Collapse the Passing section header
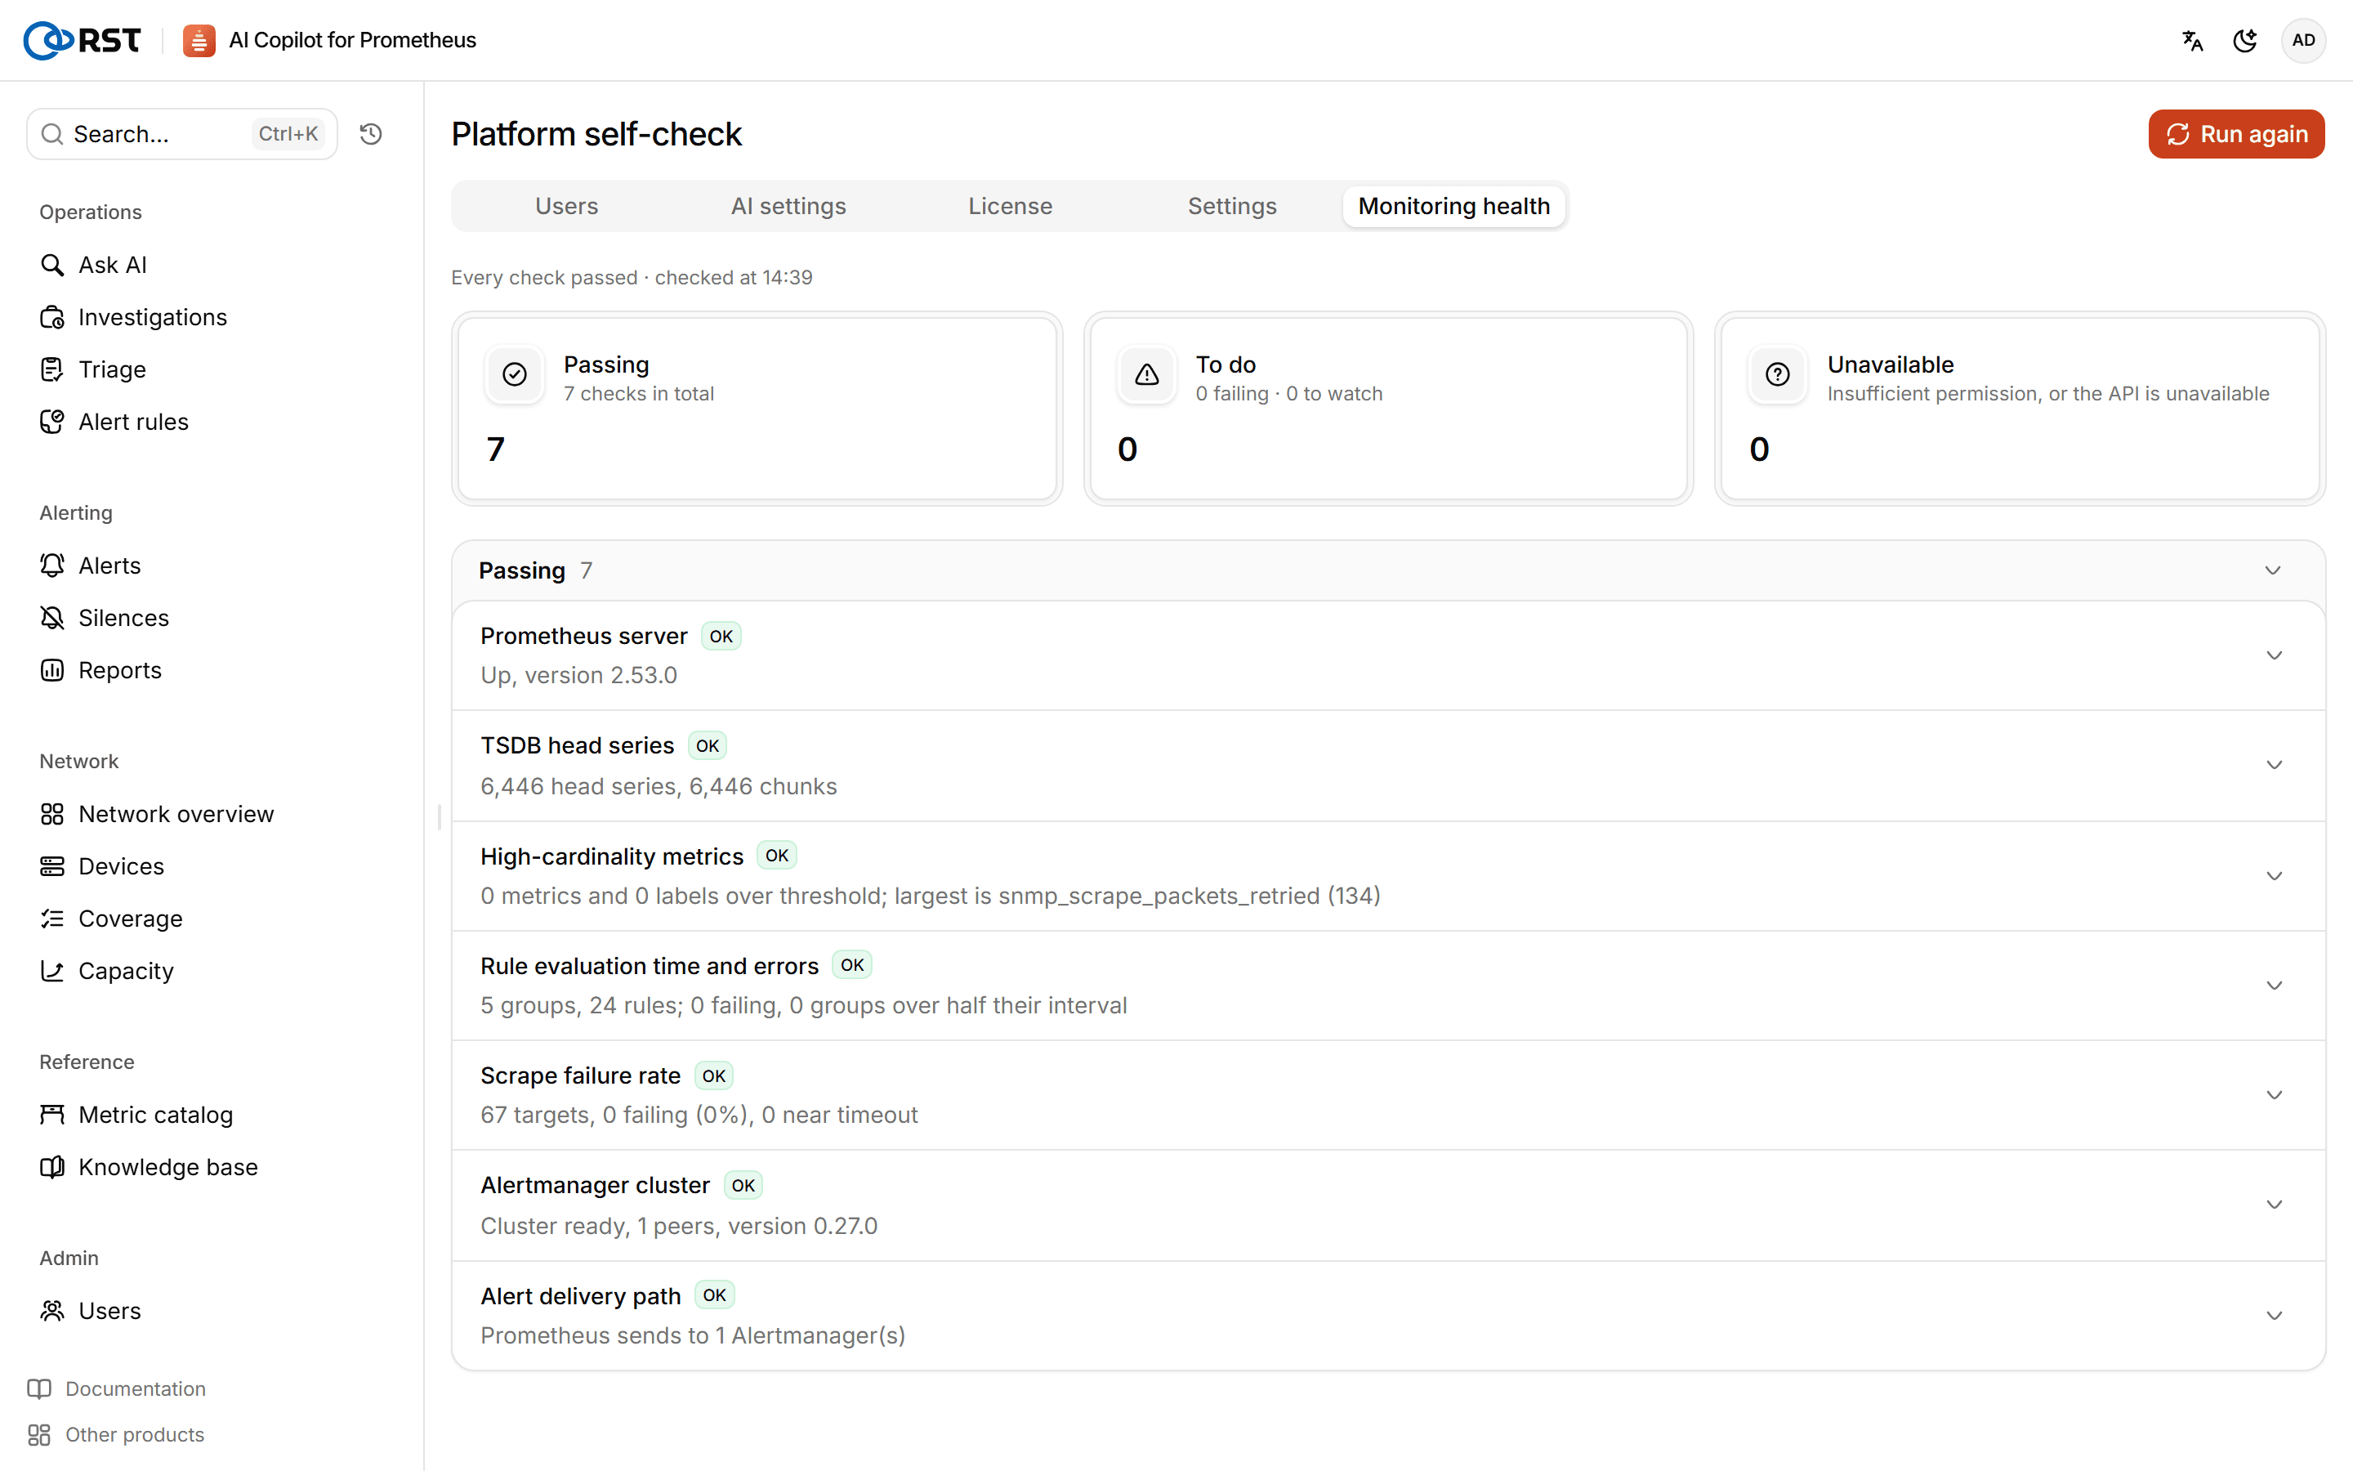 (x=1388, y=571)
